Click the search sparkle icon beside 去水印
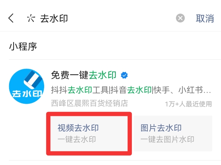Screen dimensions: 221x165 click(31, 18)
